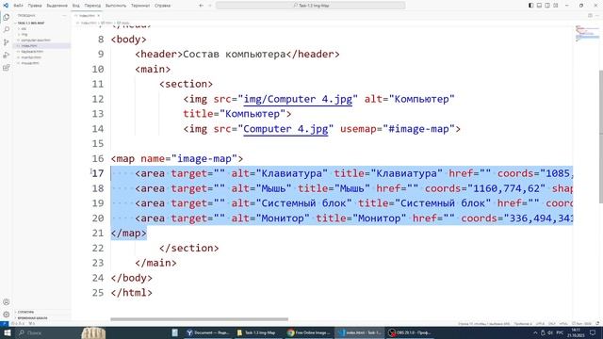This screenshot has width=603, height=339.
Task: Toggle the primary side bar layout icon
Action: [x=530, y=6]
